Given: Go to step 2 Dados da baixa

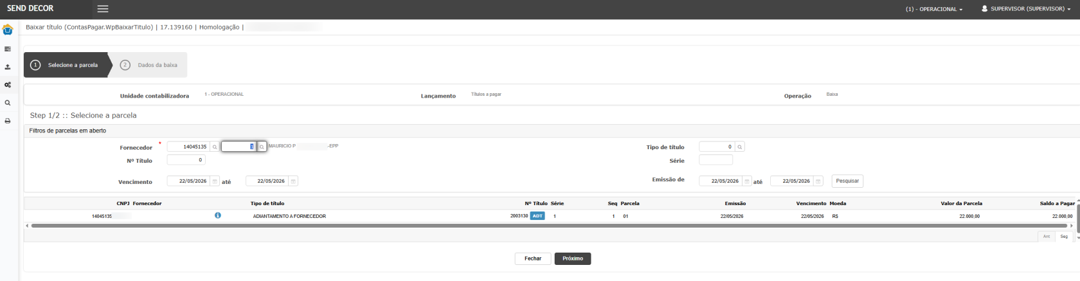Looking at the screenshot, I should point(150,65).
